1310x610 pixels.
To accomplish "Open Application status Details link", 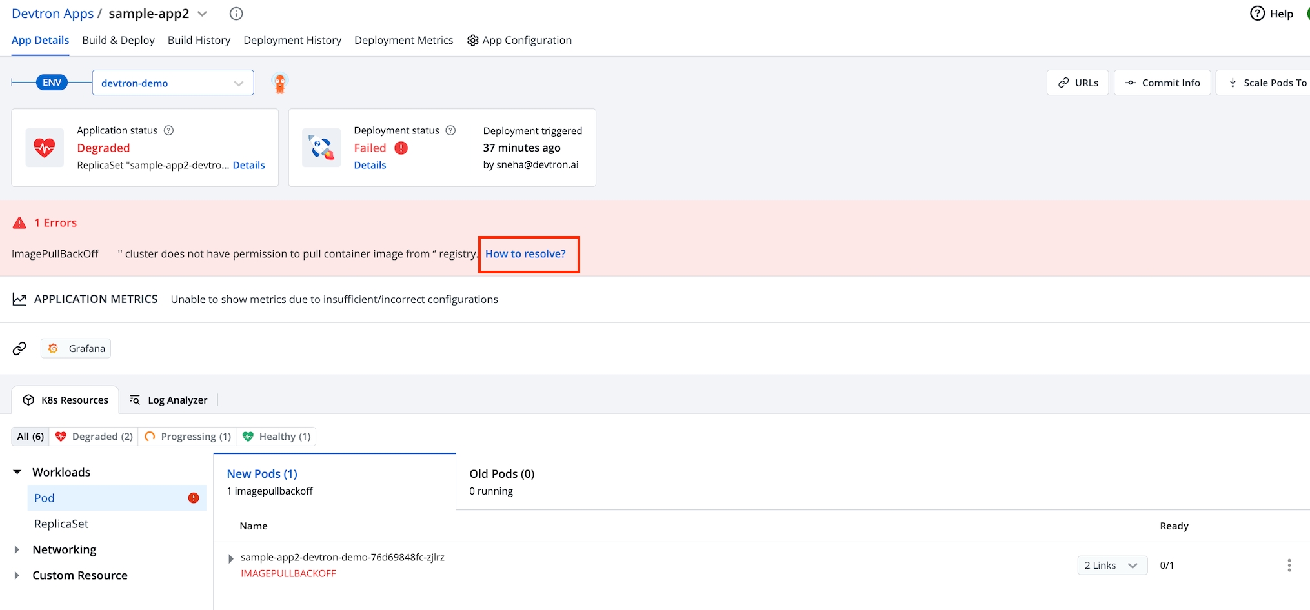I will (x=248, y=165).
